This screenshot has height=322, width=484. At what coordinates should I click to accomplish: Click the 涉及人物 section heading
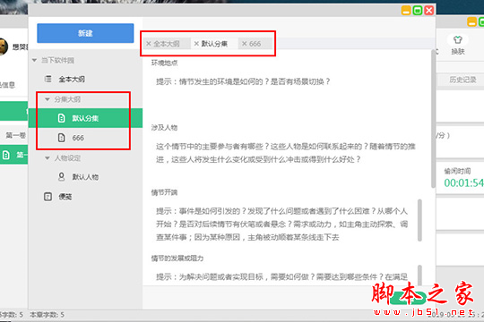[164, 128]
